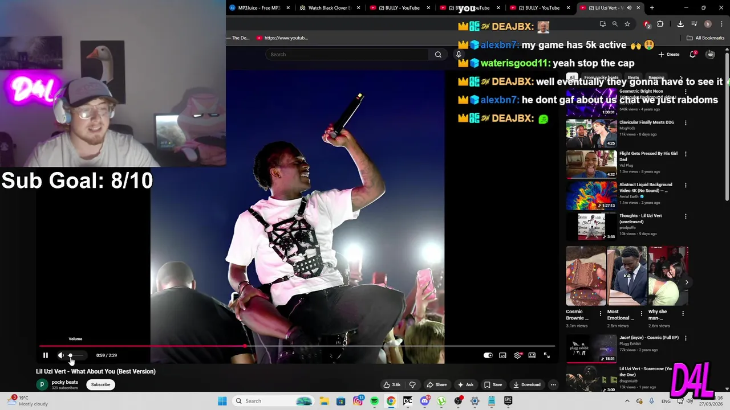Open options for Clavicular Finally Meets DDG

coord(686,123)
